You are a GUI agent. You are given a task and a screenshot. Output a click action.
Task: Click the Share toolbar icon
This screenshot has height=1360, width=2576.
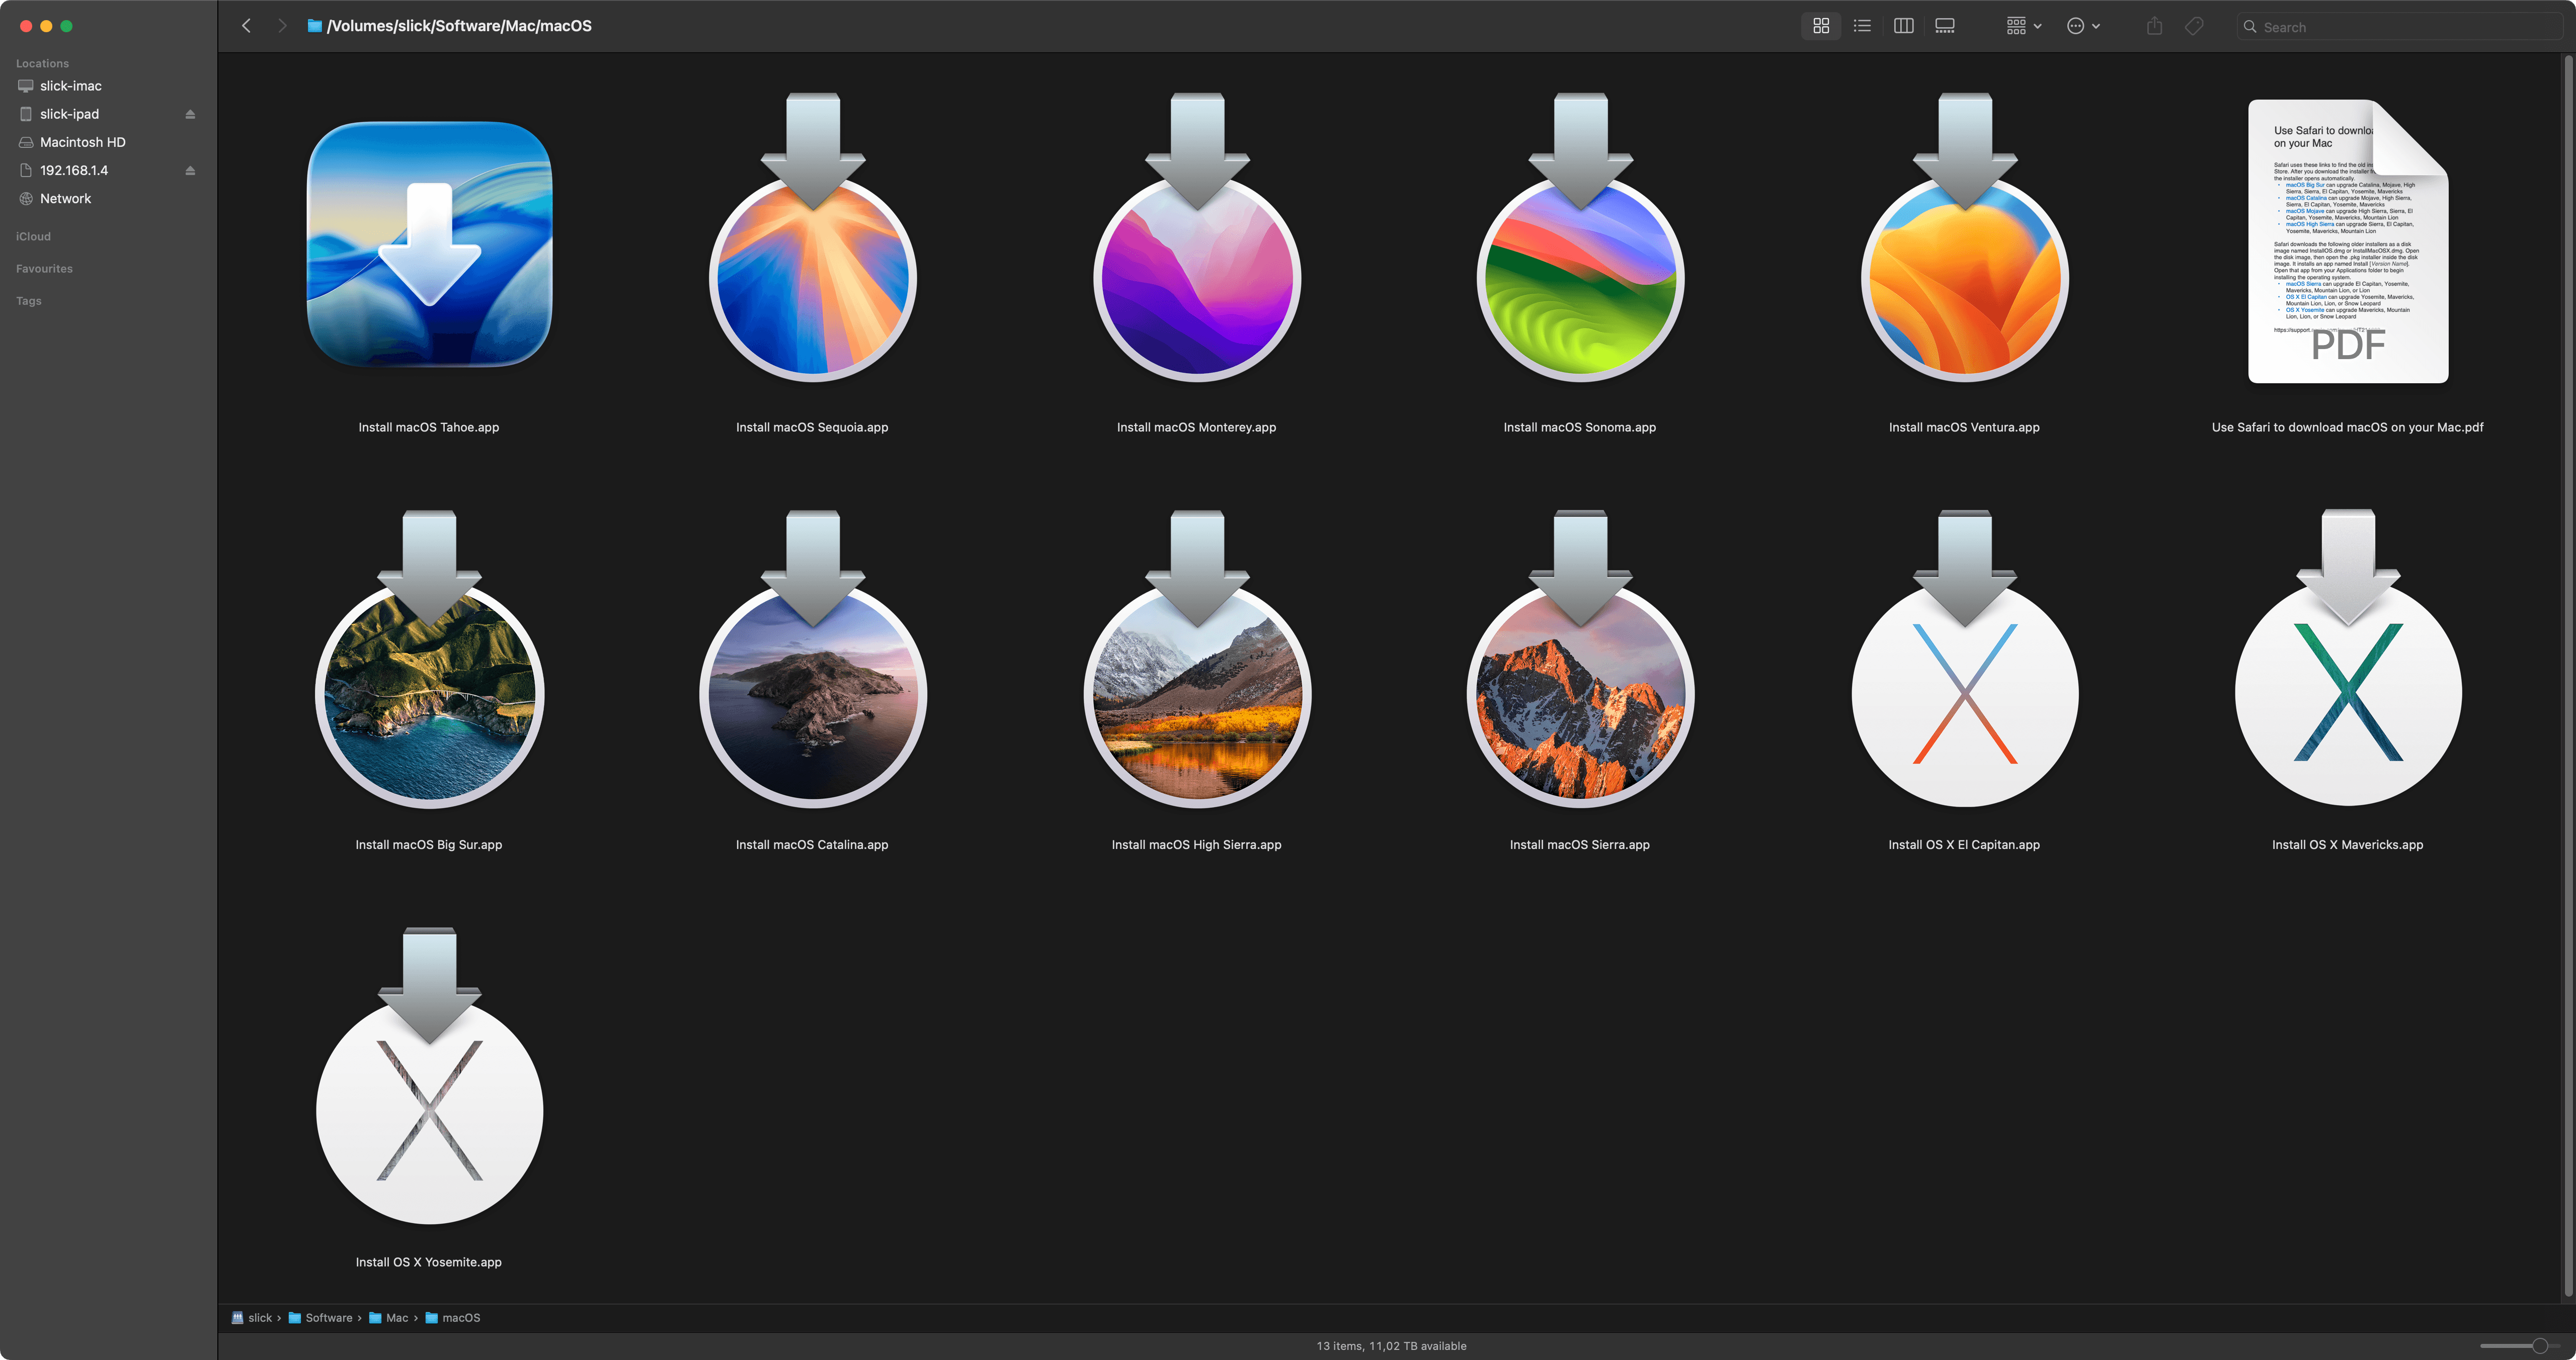click(x=2154, y=26)
